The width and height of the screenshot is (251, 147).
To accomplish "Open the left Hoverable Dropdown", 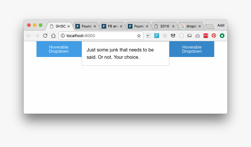I will [59, 49].
